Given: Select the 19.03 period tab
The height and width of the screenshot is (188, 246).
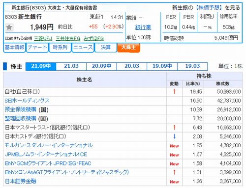Looking at the screenshot, I should click(192, 66).
